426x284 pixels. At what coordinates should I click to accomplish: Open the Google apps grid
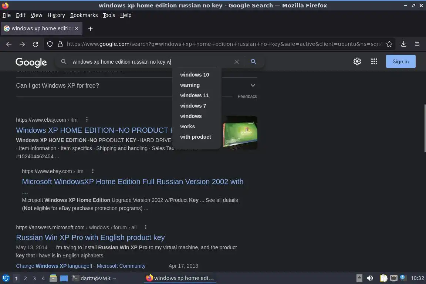click(x=374, y=61)
